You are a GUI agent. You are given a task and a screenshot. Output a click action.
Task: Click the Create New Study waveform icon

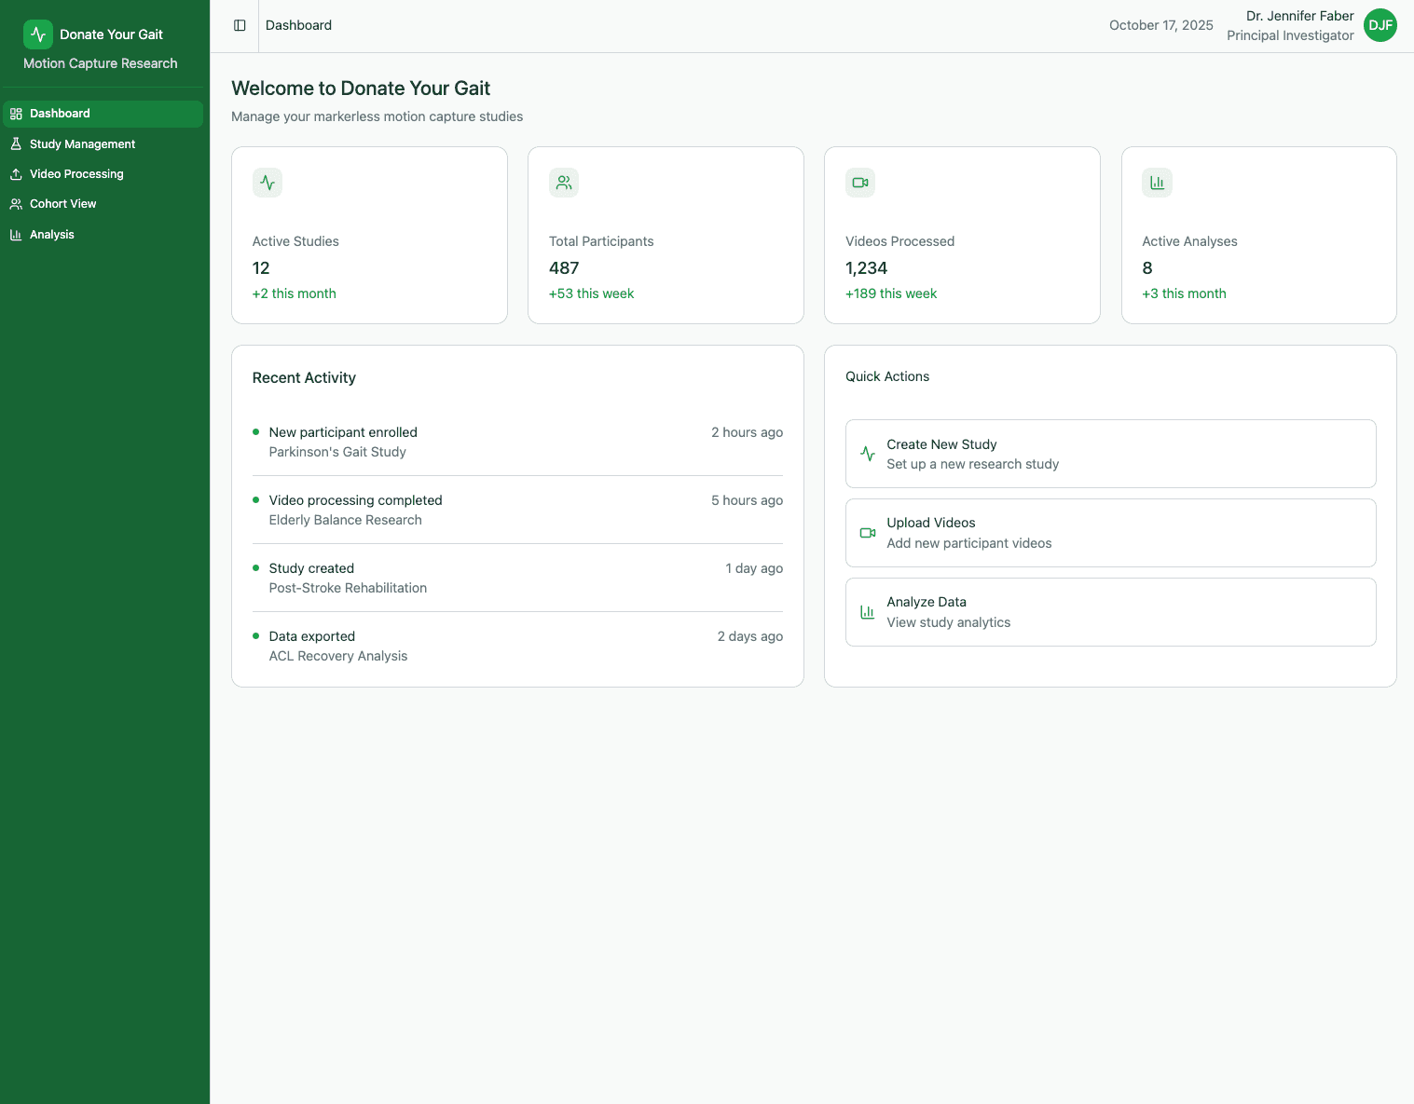[x=867, y=454]
